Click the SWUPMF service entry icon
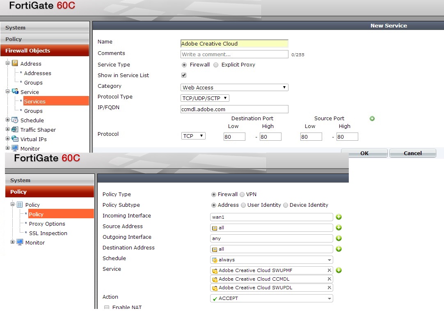This screenshot has width=444, height=311. 215,271
